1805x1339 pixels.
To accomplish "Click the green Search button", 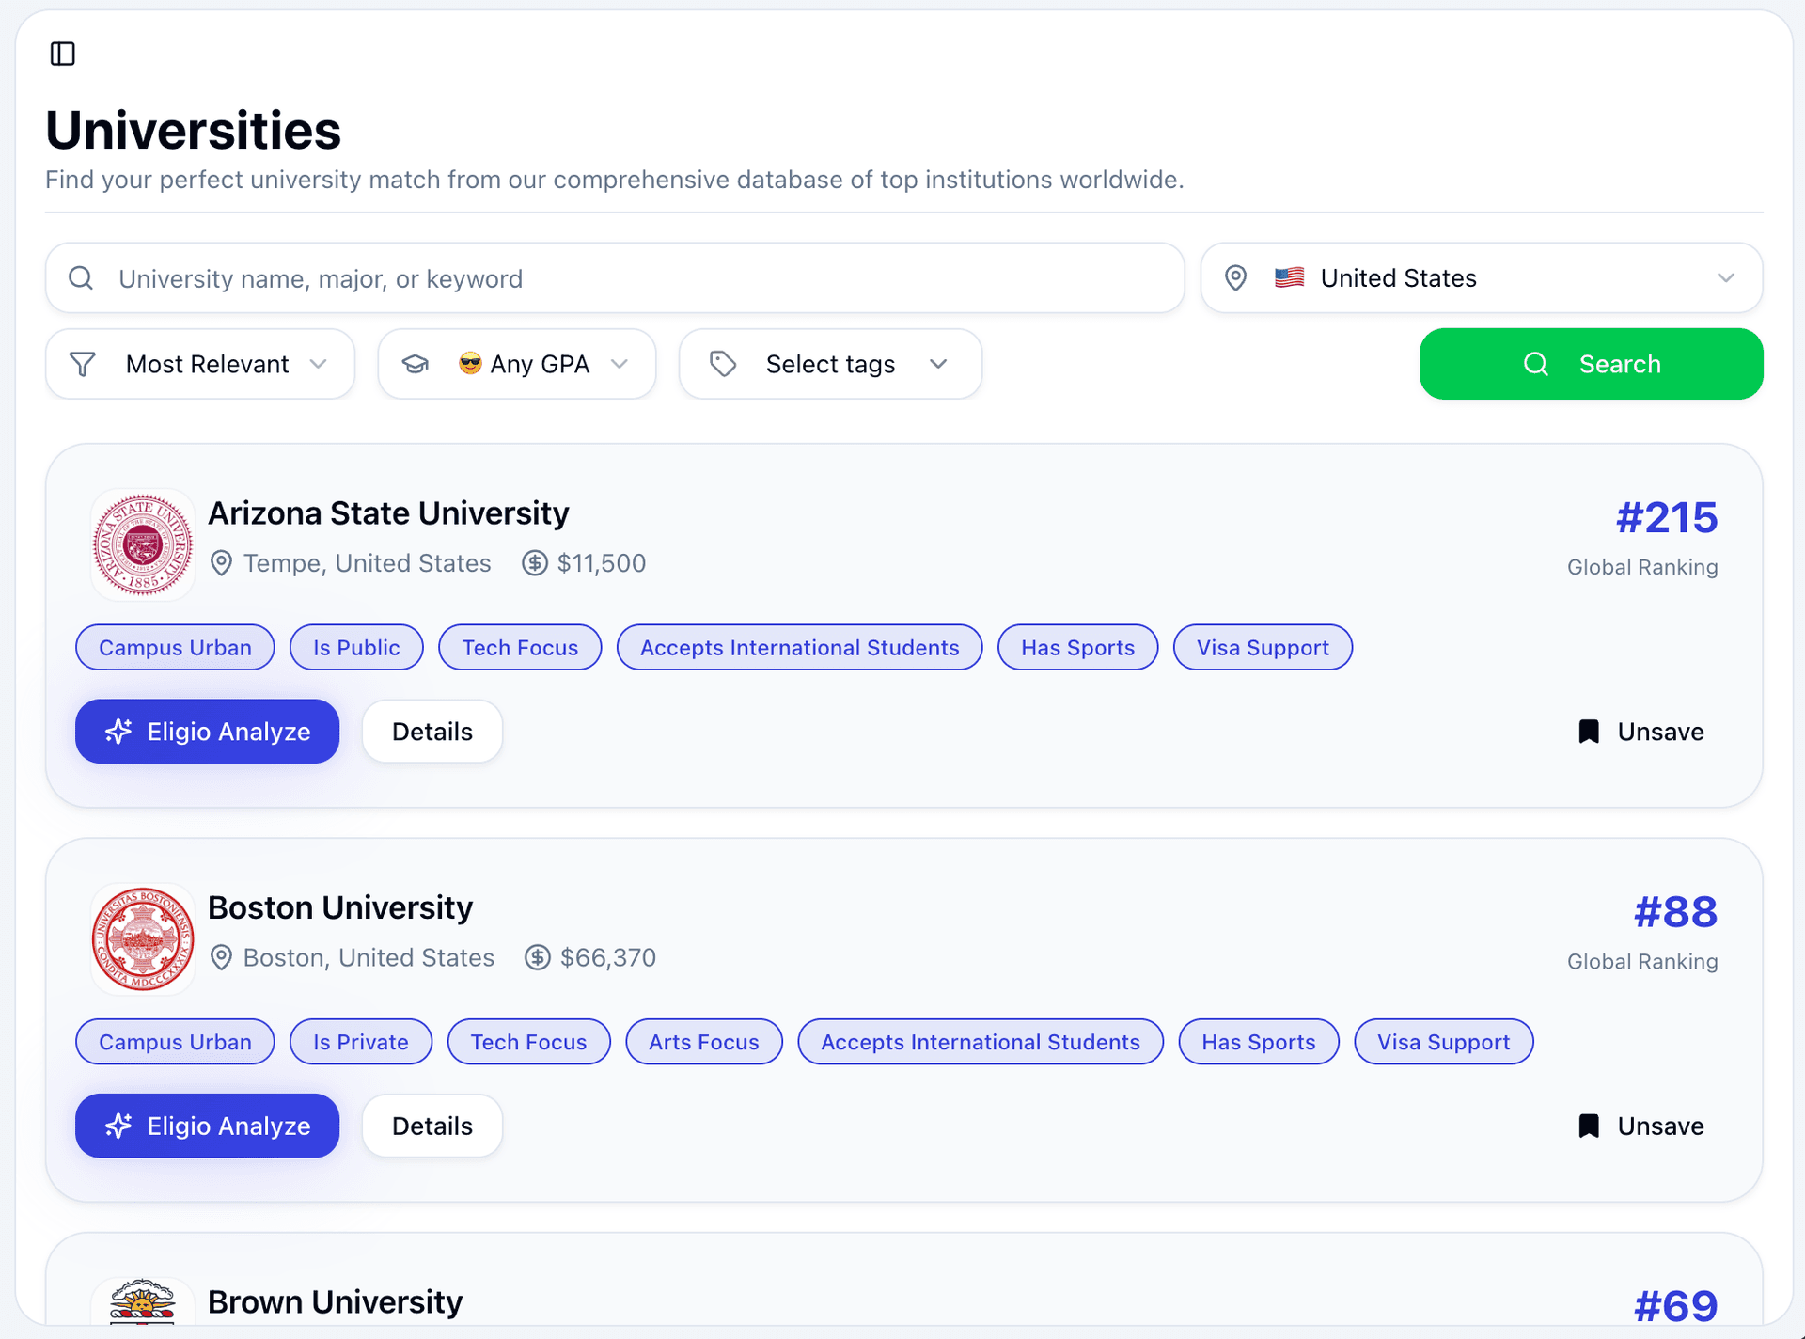I will point(1592,364).
